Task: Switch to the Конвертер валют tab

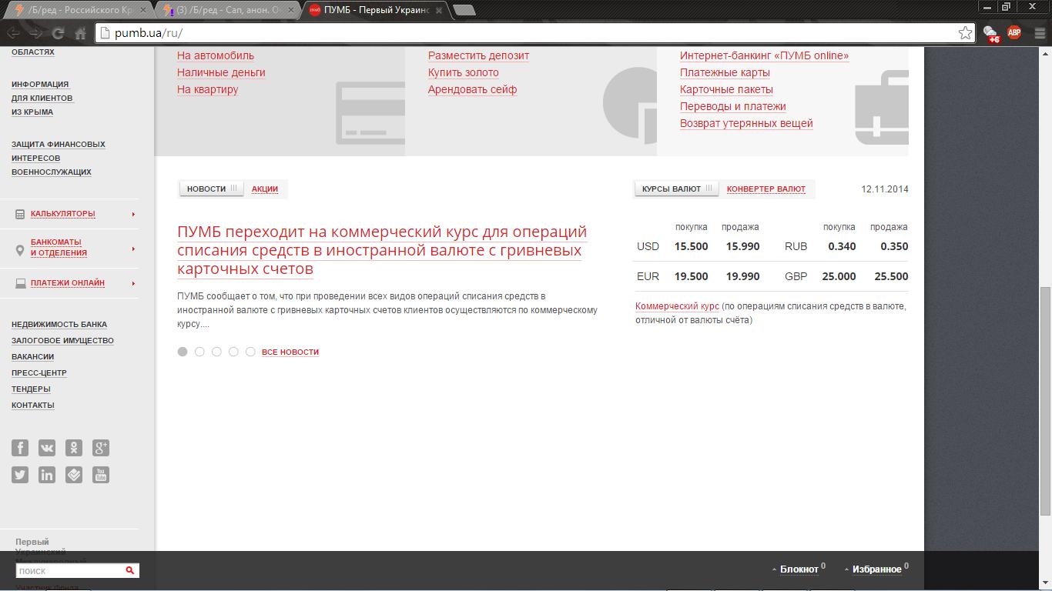Action: pyautogui.click(x=766, y=189)
